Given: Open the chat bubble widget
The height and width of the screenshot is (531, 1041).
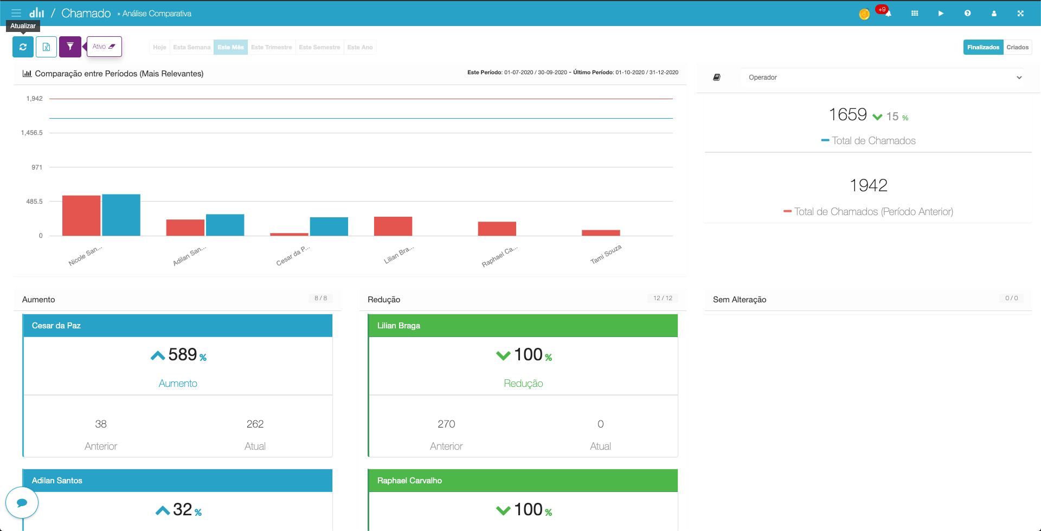Looking at the screenshot, I should click(x=22, y=503).
